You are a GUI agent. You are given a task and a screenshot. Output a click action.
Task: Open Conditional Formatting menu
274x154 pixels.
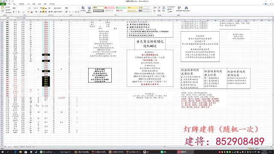point(83,9)
